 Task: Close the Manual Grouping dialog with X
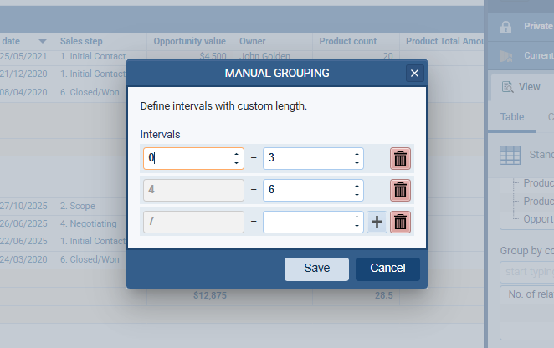tap(414, 74)
